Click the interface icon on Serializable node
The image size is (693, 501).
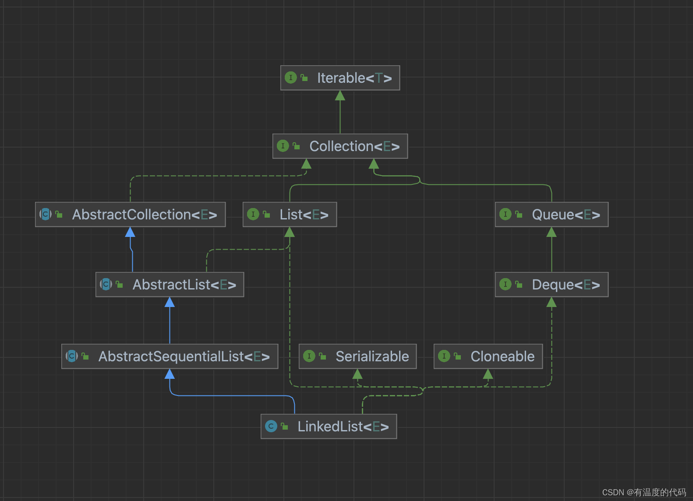click(x=309, y=356)
